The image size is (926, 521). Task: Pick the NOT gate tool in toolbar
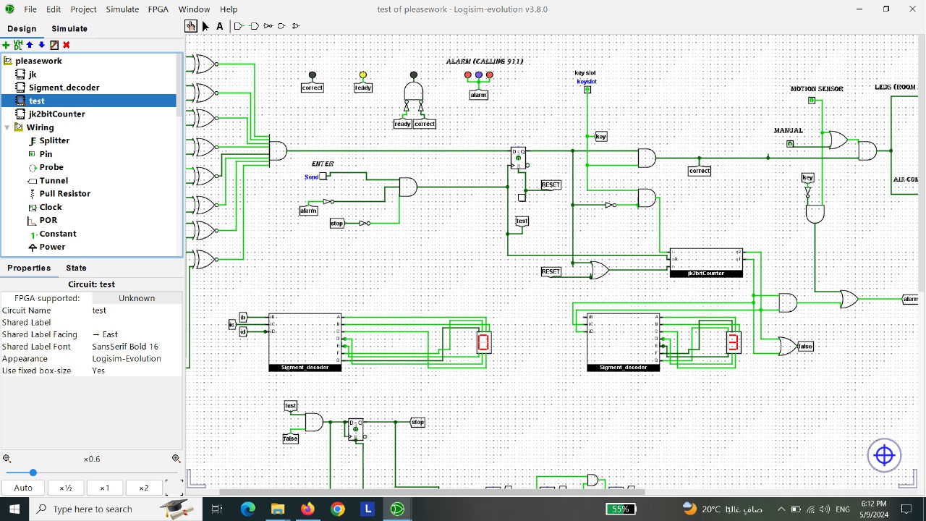click(x=268, y=26)
